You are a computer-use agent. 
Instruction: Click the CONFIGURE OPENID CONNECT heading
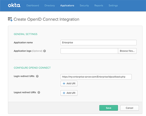point(32,68)
